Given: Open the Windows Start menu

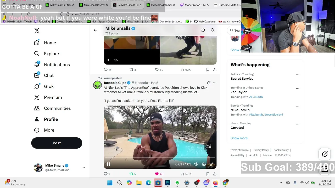Looking at the screenshot, I should pyautogui.click(x=110, y=183).
